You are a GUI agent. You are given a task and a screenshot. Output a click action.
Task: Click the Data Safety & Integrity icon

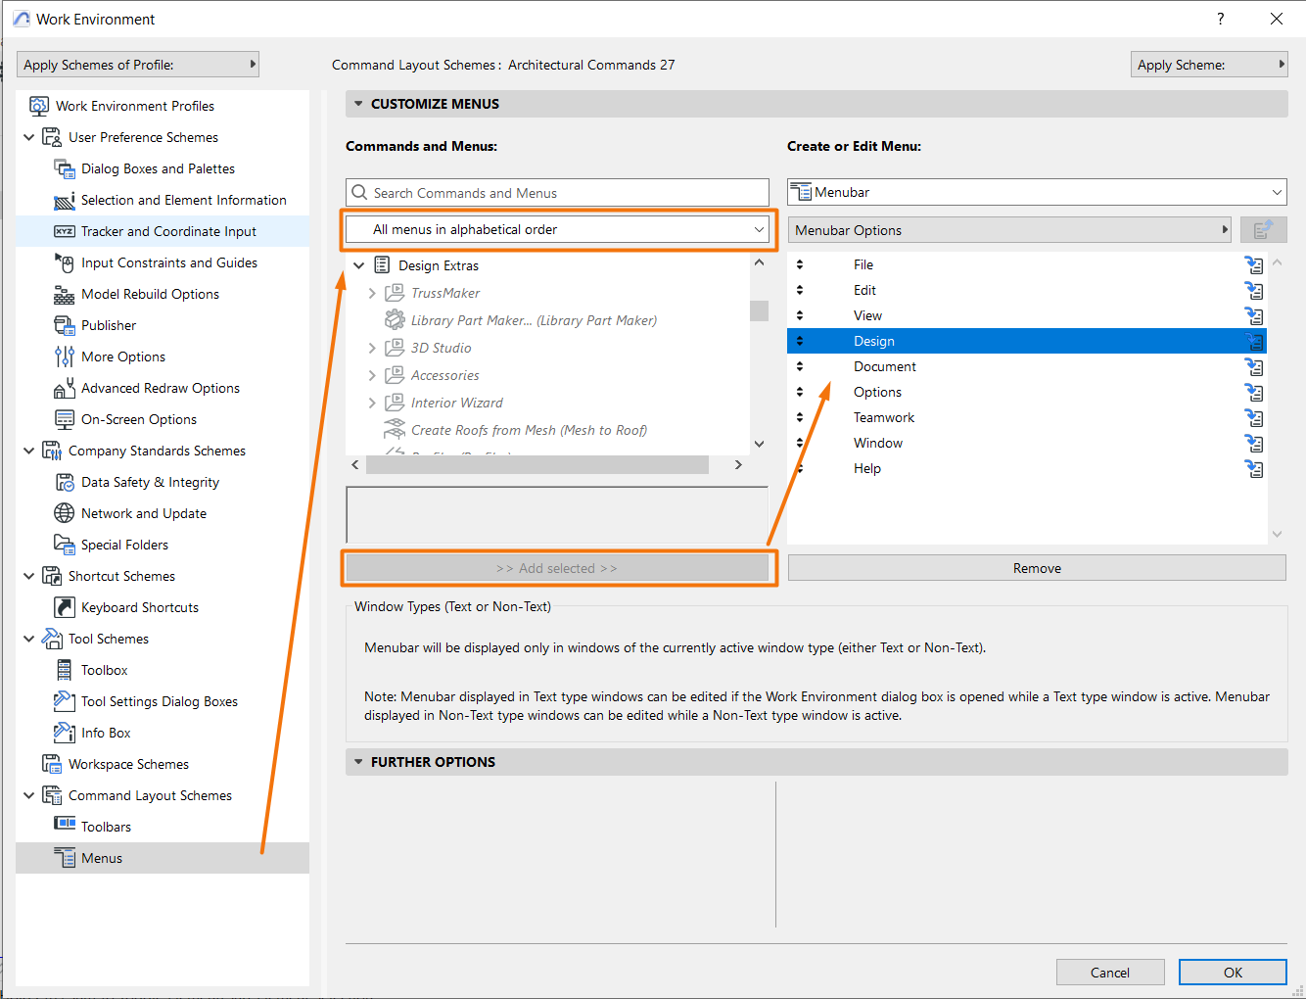[65, 482]
